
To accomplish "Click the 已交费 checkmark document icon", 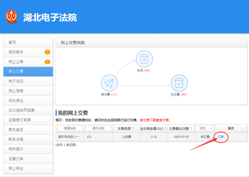I will (x=179, y=83).
